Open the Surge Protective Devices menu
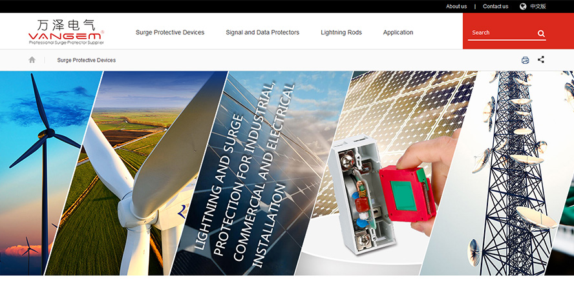Image resolution: width=574 pixels, height=284 pixels. tap(170, 32)
